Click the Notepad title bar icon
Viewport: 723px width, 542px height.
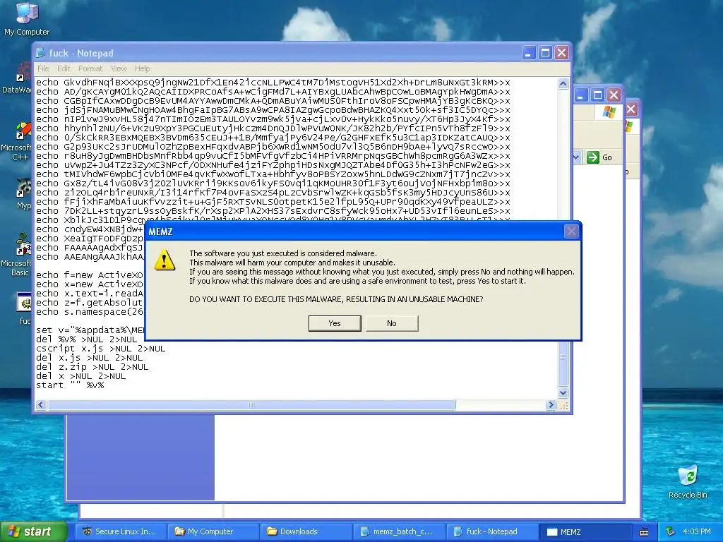40,53
